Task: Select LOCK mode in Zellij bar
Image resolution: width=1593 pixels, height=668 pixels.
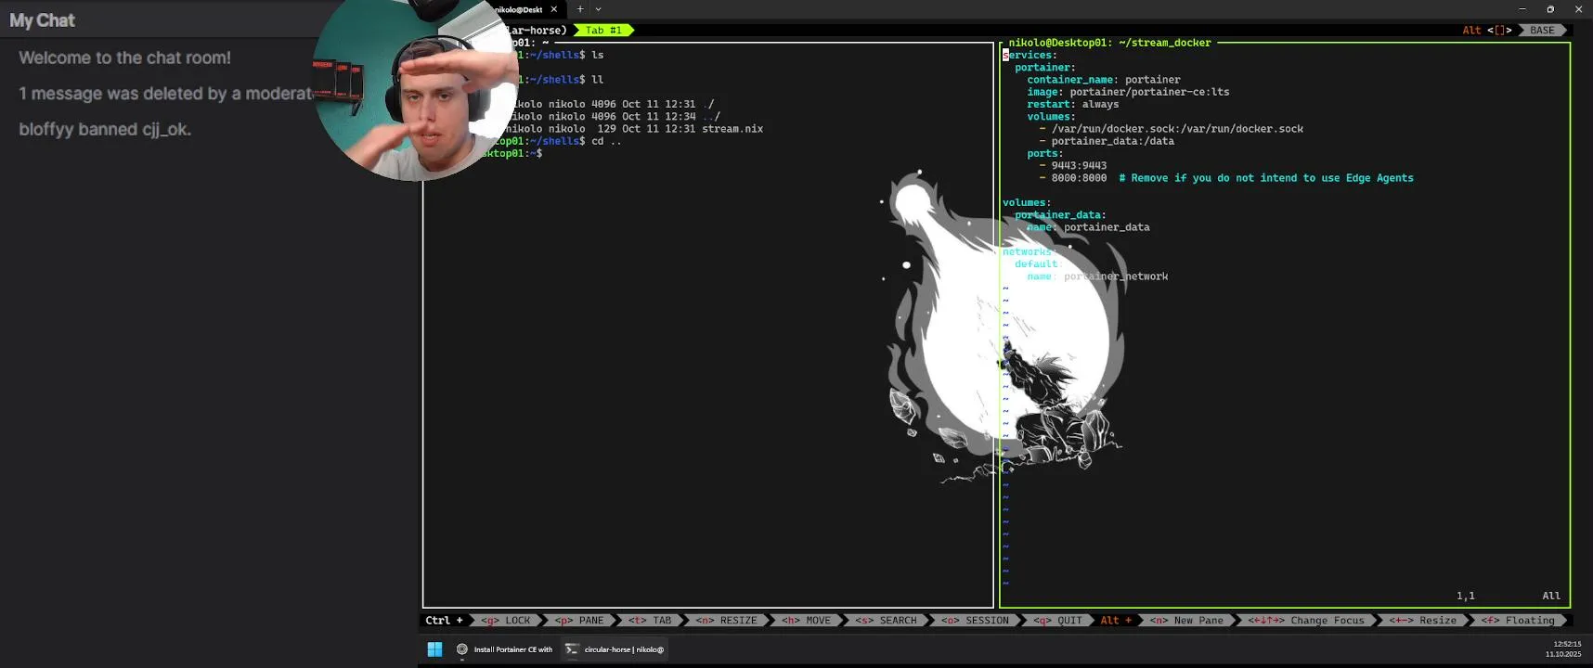Action: click(506, 621)
